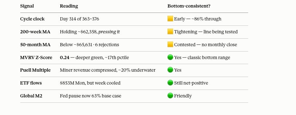
Task: Click the green circle beside Friendly
Action: (170, 96)
